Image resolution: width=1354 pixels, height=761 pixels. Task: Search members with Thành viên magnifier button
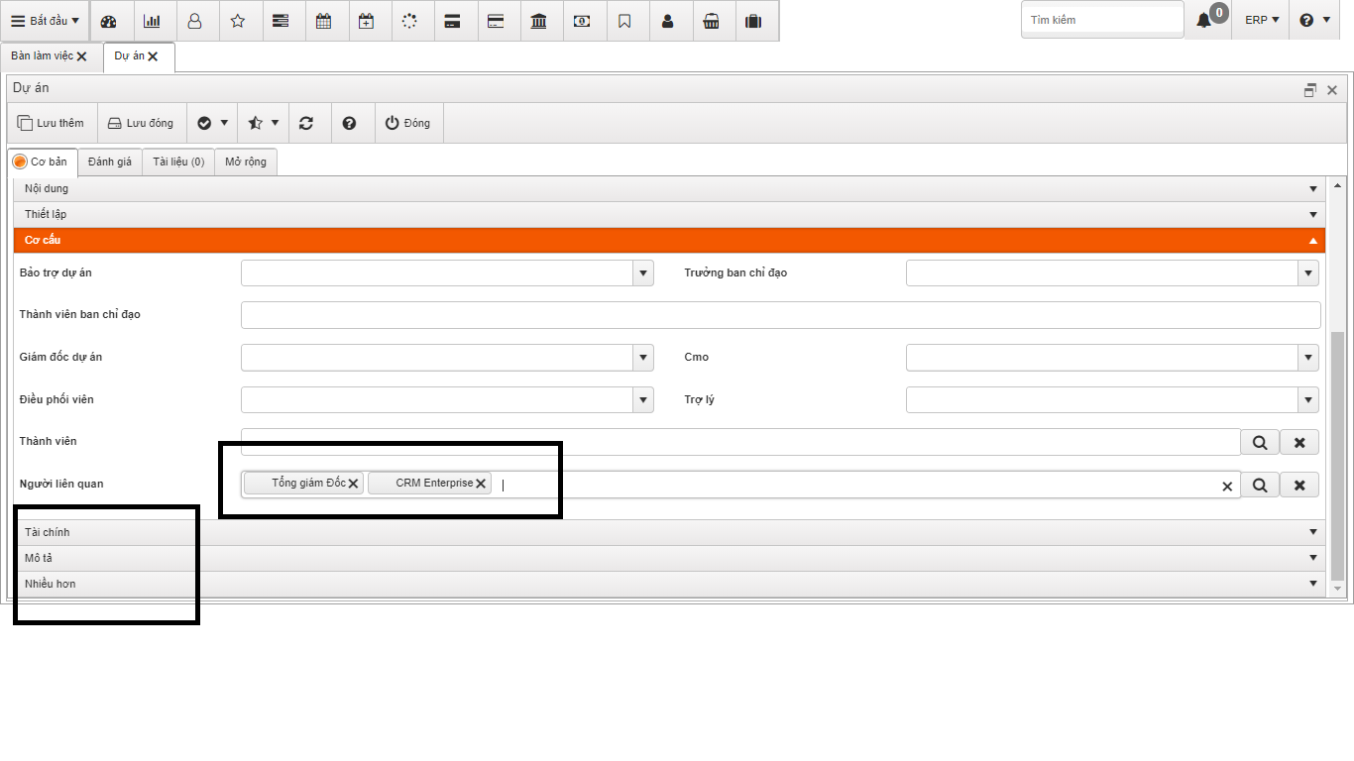(x=1260, y=442)
